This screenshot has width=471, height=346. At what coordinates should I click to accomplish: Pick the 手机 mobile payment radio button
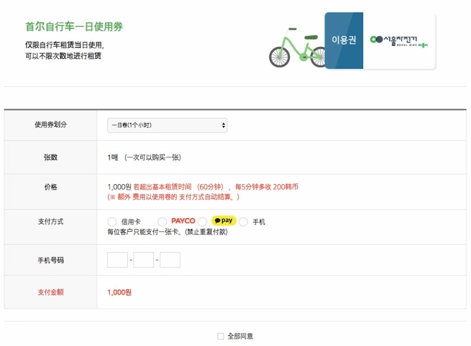pos(243,222)
